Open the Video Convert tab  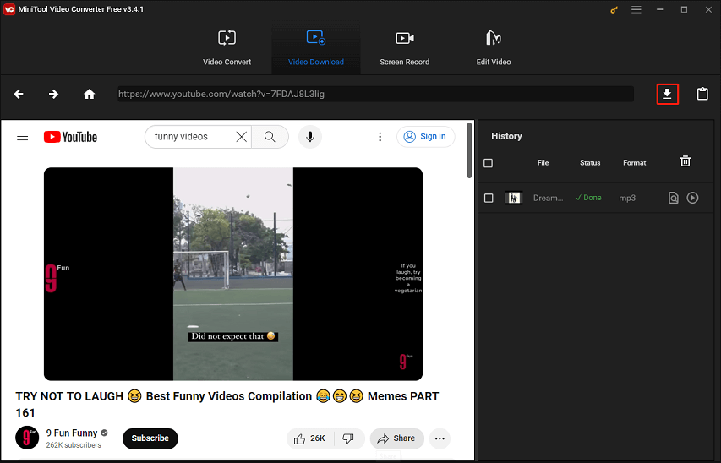(227, 48)
